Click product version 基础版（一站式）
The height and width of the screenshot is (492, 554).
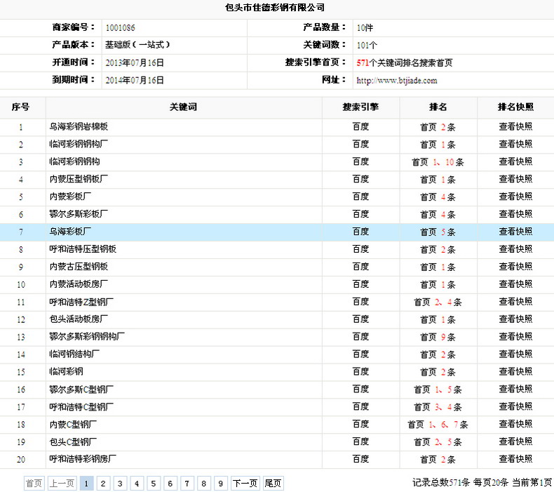137,45
